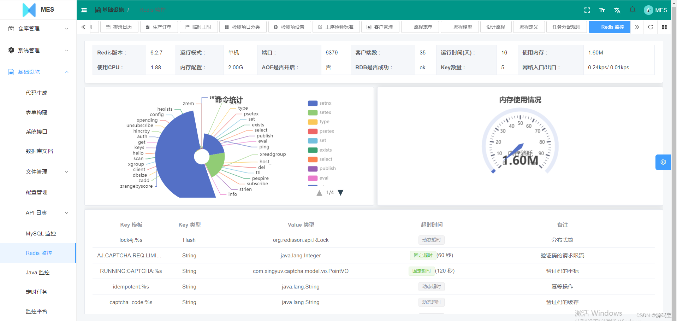Screen dimensions: 677x321
Task: Open tab layout grid icon at top right
Action: pos(664,27)
